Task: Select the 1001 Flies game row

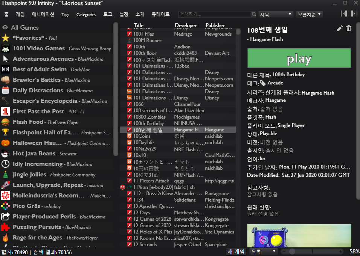Action: tap(177, 34)
